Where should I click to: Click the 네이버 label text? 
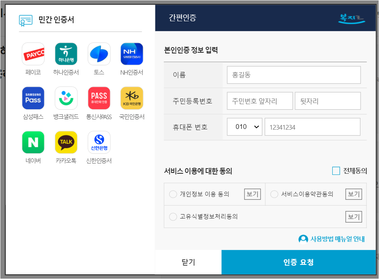[33, 161]
